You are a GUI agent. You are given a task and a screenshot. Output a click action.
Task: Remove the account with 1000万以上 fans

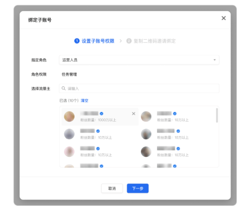pyautogui.click(x=133, y=114)
